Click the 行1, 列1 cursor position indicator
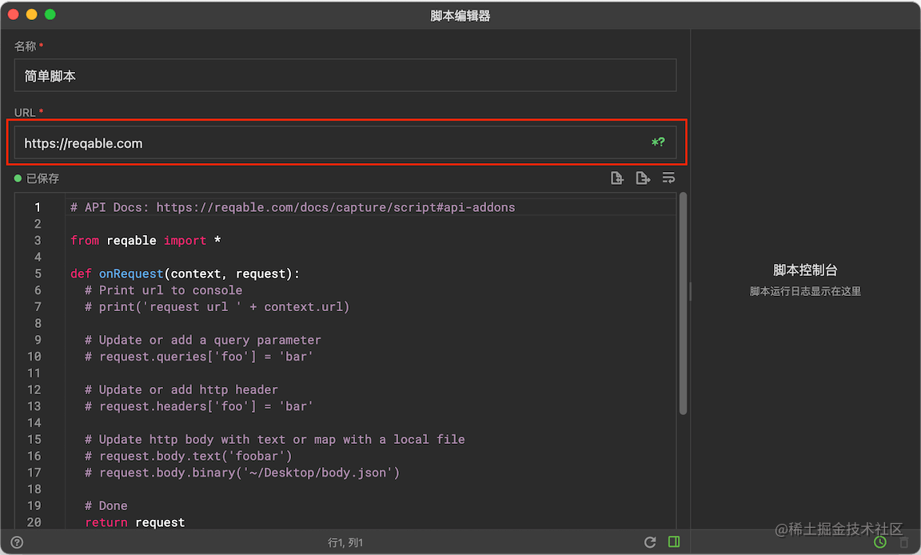Image resolution: width=921 pixels, height=555 pixels. 345,541
